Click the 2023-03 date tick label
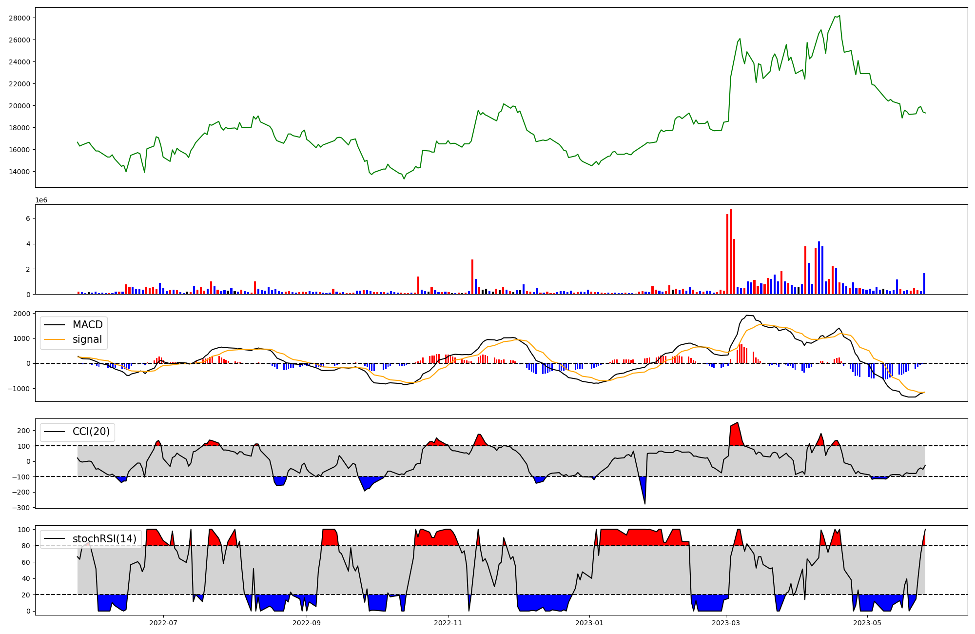Screen dimensions: 975x634 pyautogui.click(x=726, y=623)
